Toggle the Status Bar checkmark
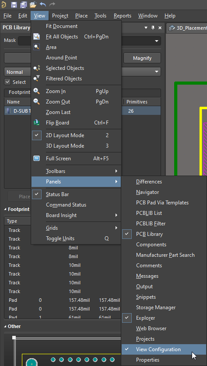 coord(36,194)
